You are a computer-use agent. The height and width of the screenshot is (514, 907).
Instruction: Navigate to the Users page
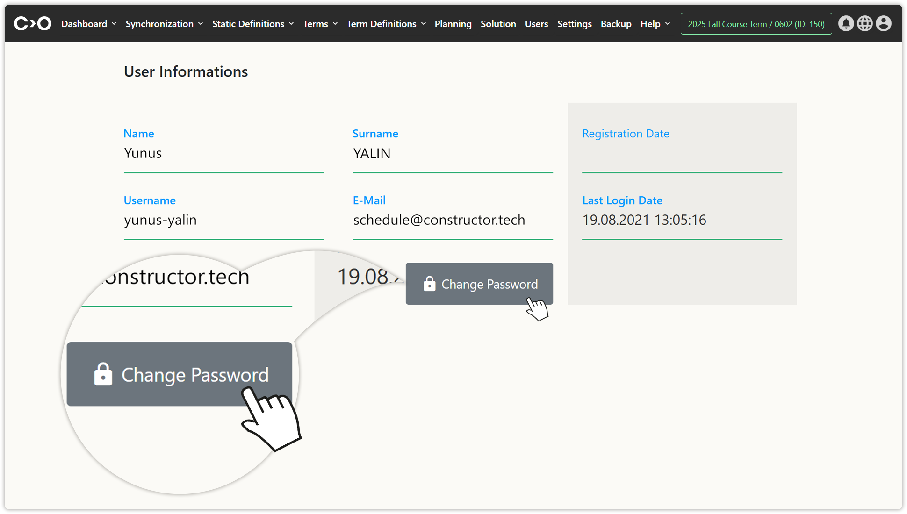click(536, 24)
